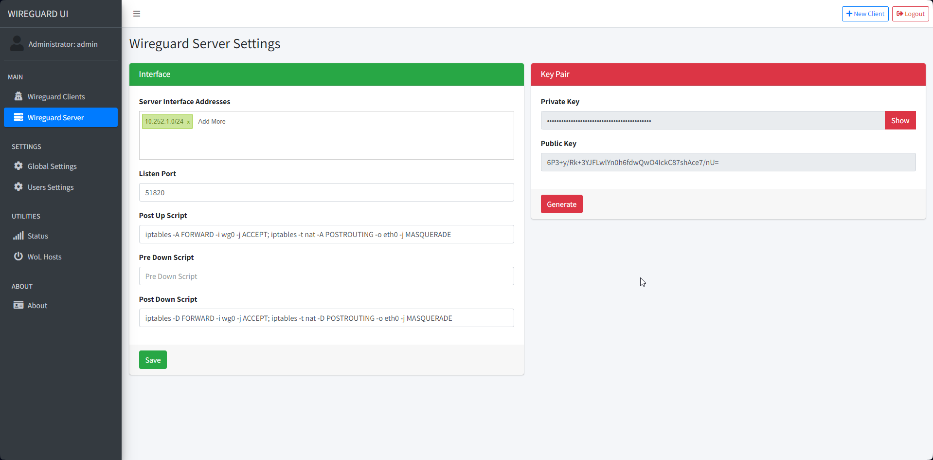This screenshot has width=933, height=460.
Task: Focus the Pre Down Script input
Action: pos(326,276)
